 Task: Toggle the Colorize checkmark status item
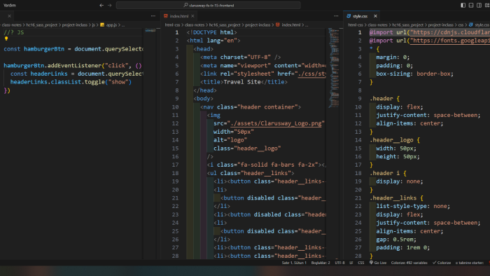(442, 263)
